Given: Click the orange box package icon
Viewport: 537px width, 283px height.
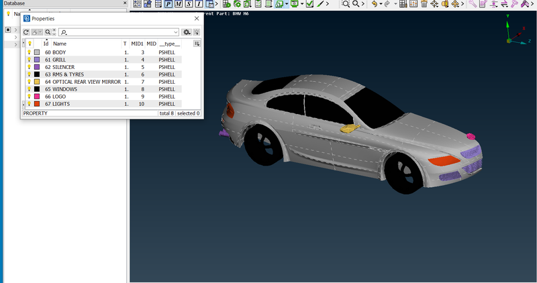Looking at the screenshot, I should pos(445,4).
